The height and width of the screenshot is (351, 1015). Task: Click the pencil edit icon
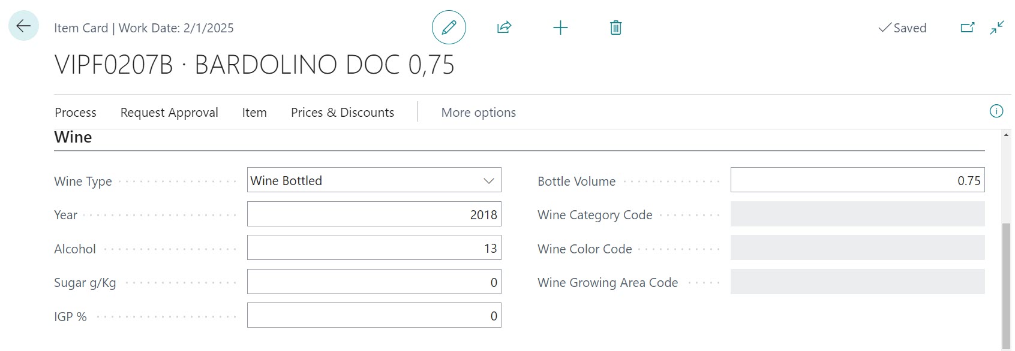pos(449,28)
